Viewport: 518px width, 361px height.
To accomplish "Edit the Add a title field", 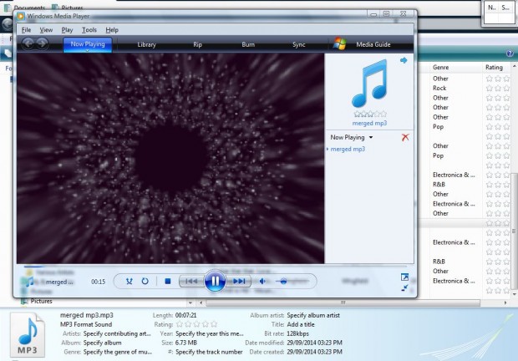I will (301, 324).
